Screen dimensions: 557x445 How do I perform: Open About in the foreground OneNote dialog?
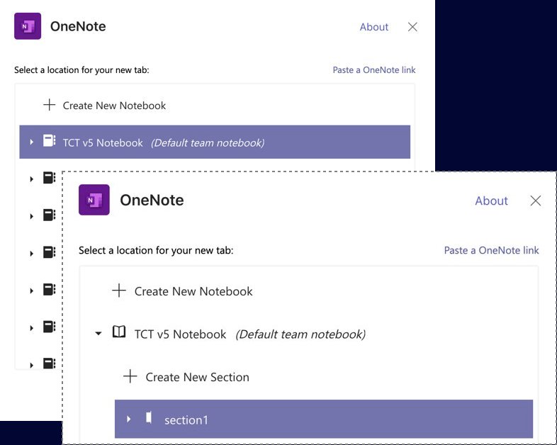point(491,201)
